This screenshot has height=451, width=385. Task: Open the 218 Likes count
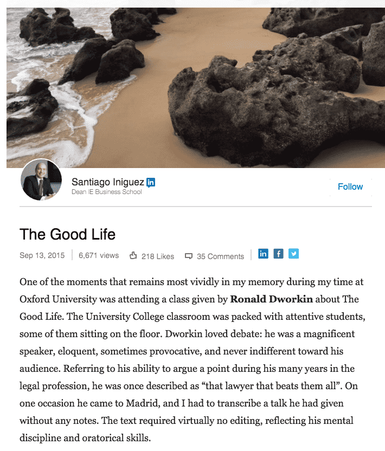click(158, 256)
